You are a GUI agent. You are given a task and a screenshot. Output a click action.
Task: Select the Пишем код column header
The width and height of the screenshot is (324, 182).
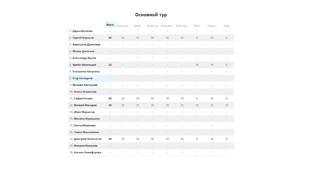tap(152, 26)
